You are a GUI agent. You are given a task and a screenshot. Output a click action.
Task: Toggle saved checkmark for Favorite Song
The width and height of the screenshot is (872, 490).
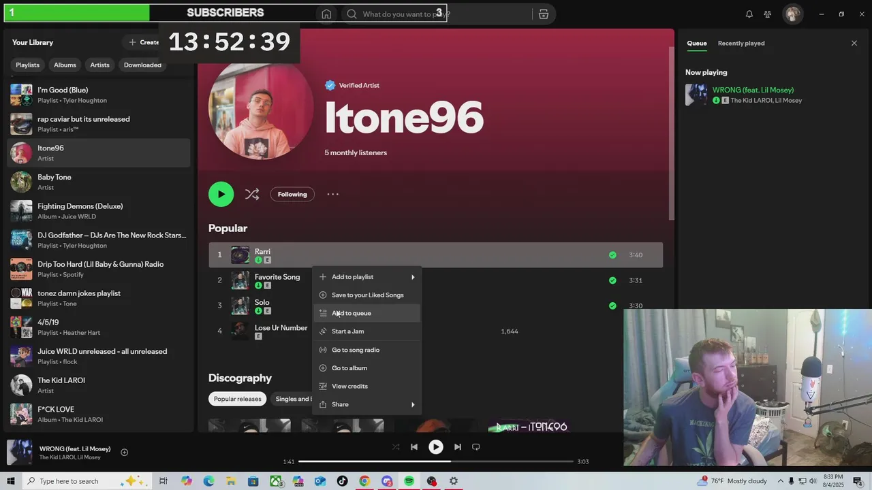pos(612,280)
